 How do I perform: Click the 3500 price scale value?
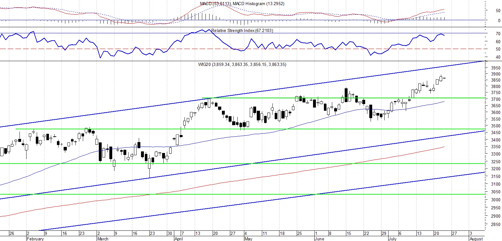pyautogui.click(x=496, y=126)
